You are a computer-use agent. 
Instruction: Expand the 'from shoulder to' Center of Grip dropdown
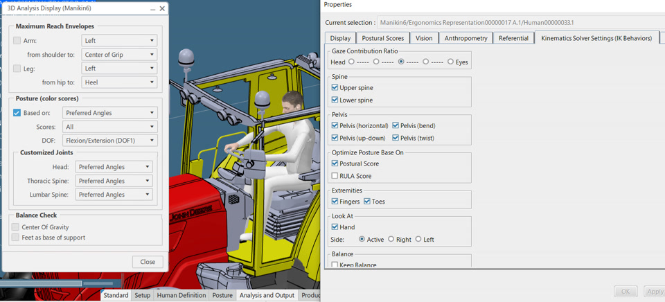pos(119,55)
